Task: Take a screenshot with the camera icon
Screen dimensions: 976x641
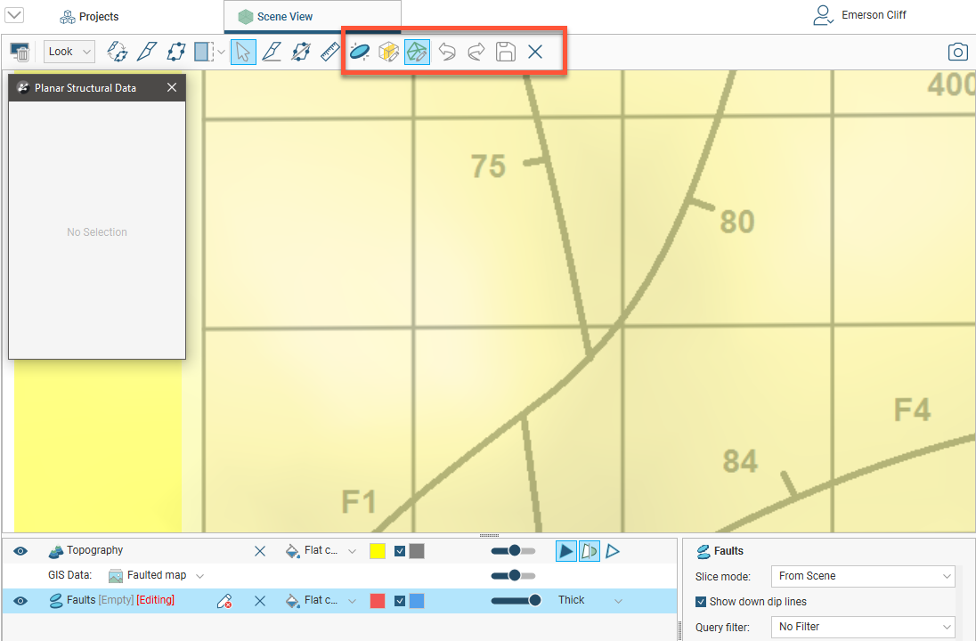Action: click(x=957, y=52)
